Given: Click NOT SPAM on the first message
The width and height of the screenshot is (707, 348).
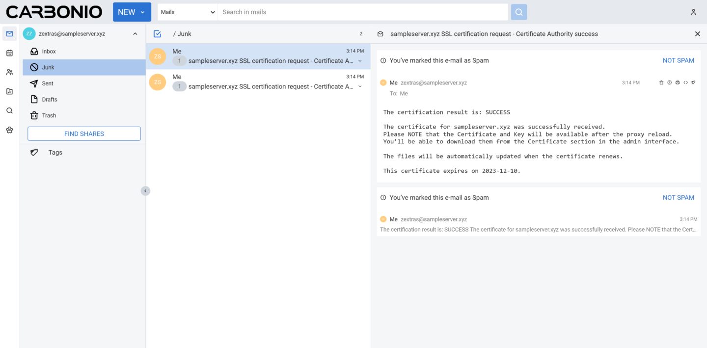Looking at the screenshot, I should click(678, 60).
